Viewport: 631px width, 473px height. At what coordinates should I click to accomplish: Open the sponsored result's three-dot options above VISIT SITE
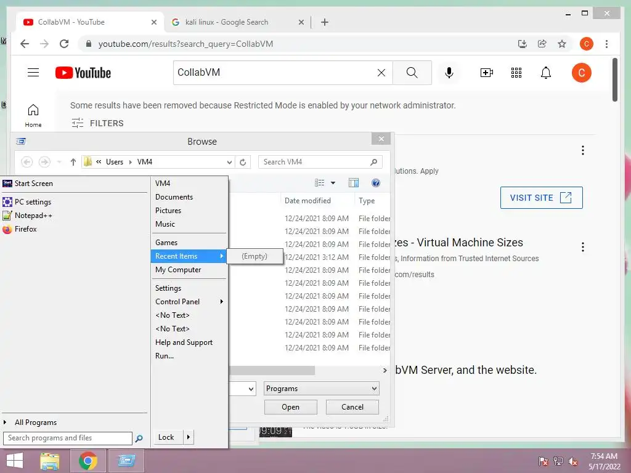click(583, 150)
